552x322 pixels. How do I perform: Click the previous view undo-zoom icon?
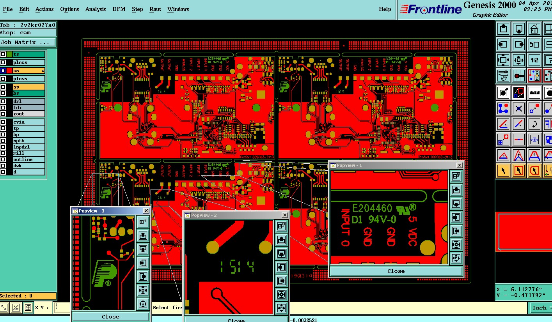click(x=534, y=44)
